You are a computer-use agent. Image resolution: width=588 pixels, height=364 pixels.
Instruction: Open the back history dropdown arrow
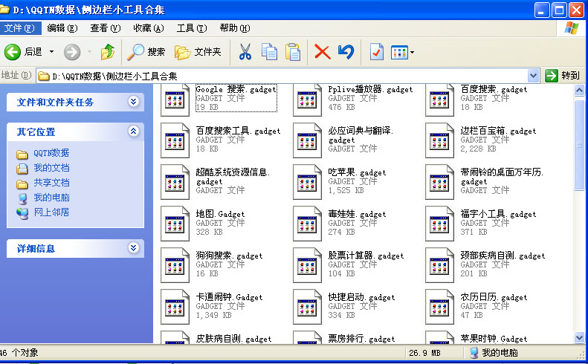click(52, 52)
